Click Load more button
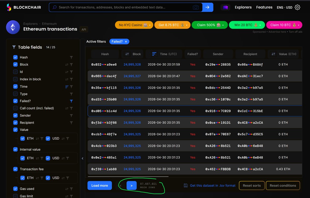 click(99, 186)
